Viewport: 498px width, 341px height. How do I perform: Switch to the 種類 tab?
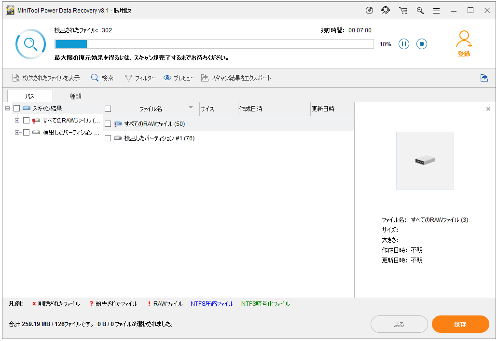(x=76, y=96)
